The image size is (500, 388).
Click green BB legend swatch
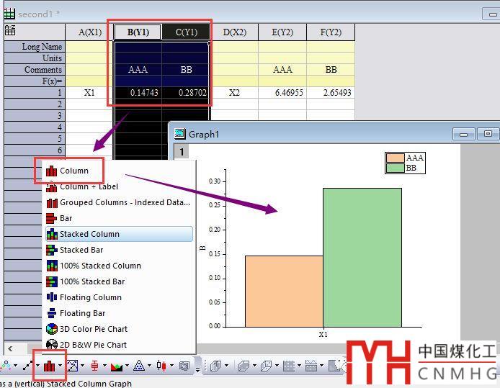(x=395, y=168)
